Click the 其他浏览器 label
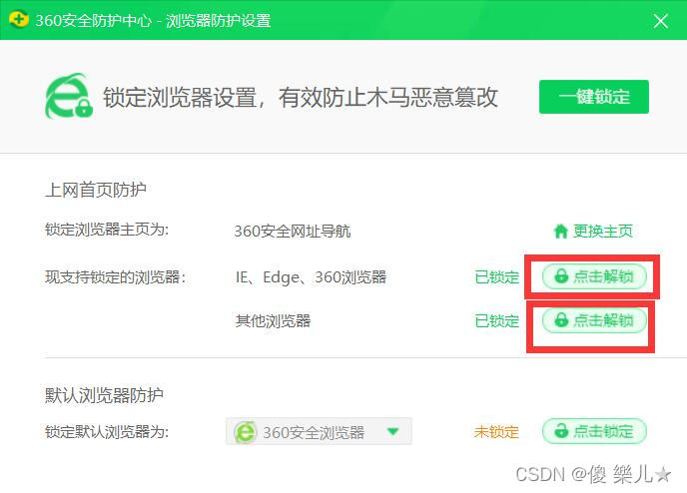 pyautogui.click(x=273, y=320)
